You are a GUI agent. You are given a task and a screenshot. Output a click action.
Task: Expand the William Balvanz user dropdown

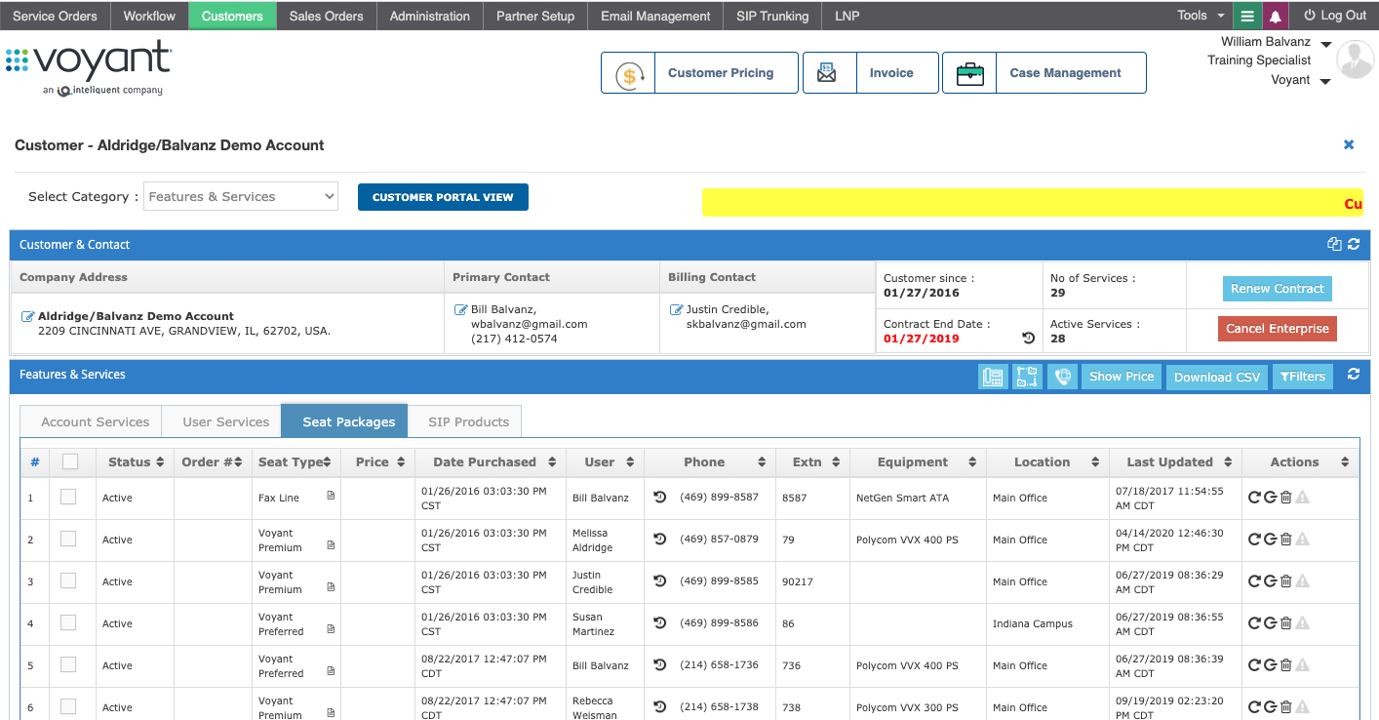click(x=1325, y=44)
